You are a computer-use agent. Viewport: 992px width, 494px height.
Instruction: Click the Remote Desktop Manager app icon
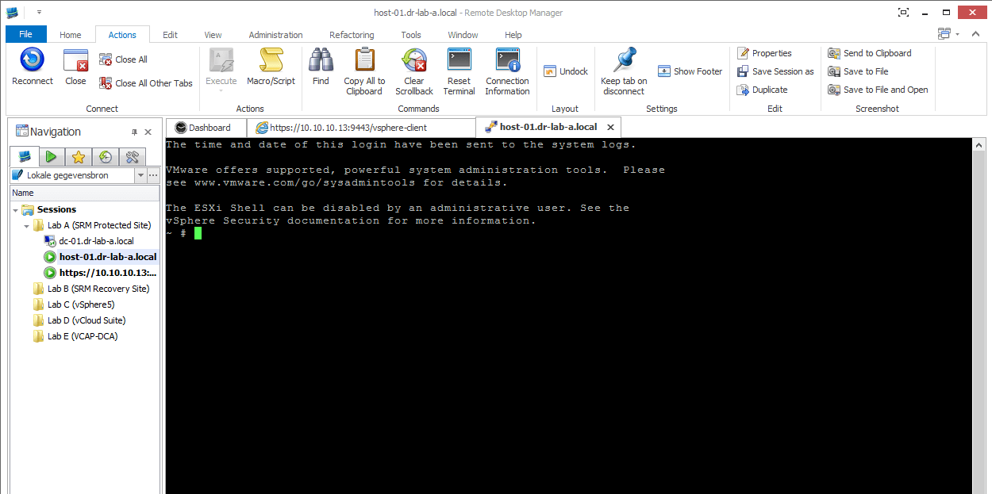(13, 12)
